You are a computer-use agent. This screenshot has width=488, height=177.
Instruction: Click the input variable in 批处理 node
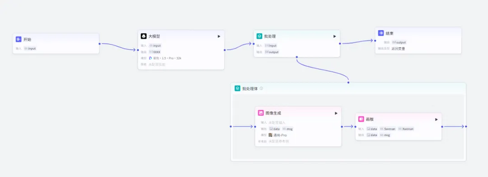point(271,45)
